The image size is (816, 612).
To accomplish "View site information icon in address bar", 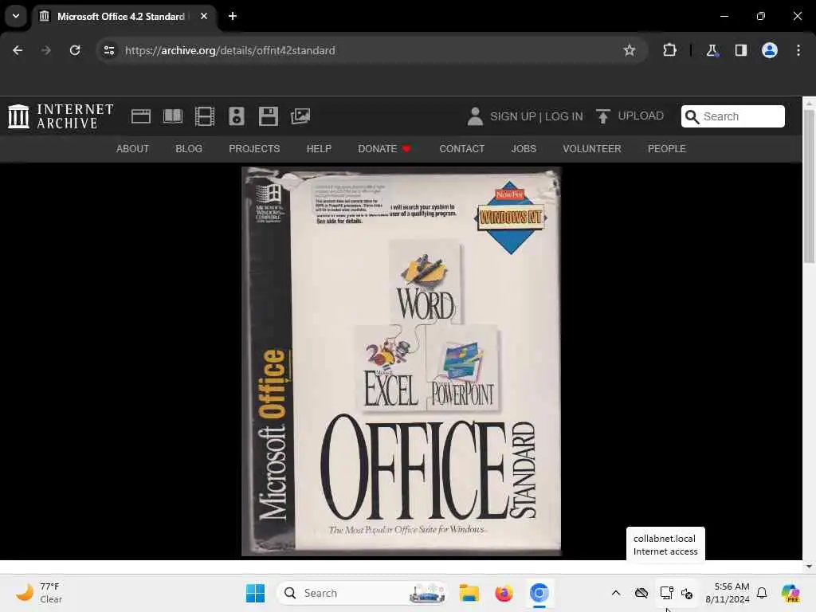I will pyautogui.click(x=108, y=50).
